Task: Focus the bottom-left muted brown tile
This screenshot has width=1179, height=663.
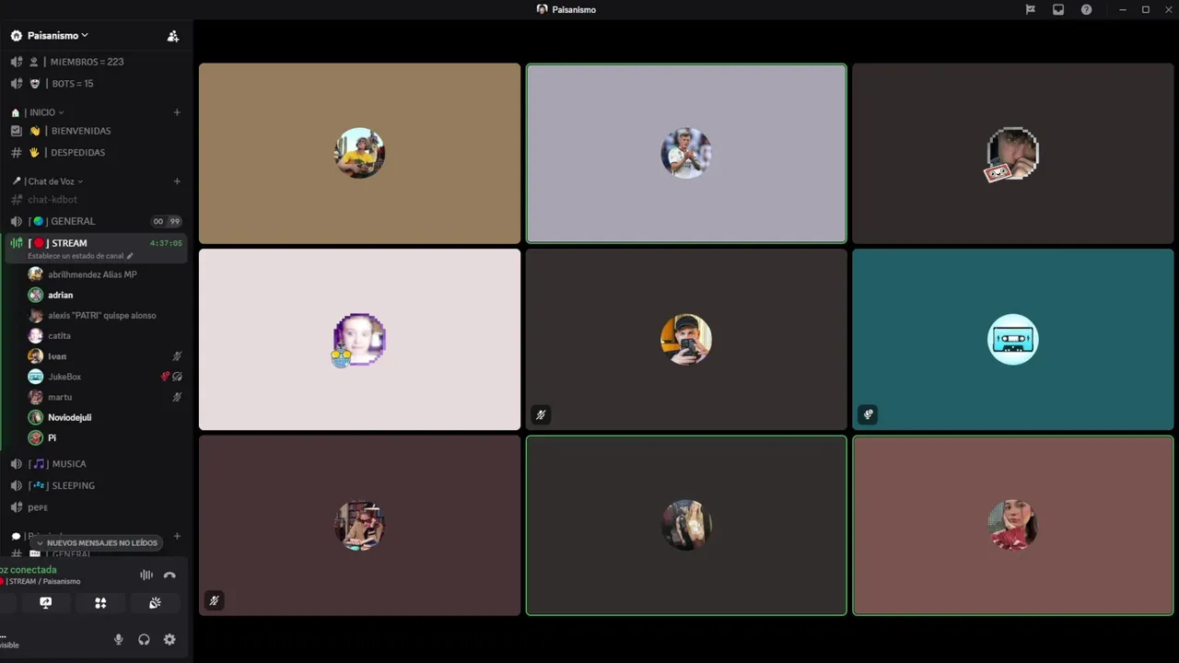Action: tap(359, 525)
